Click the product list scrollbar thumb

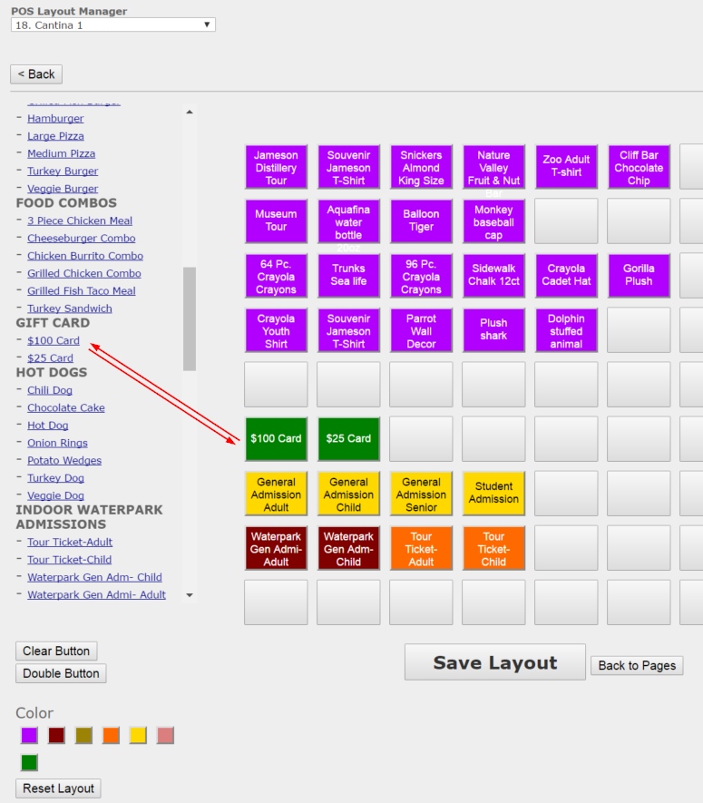pyautogui.click(x=190, y=318)
